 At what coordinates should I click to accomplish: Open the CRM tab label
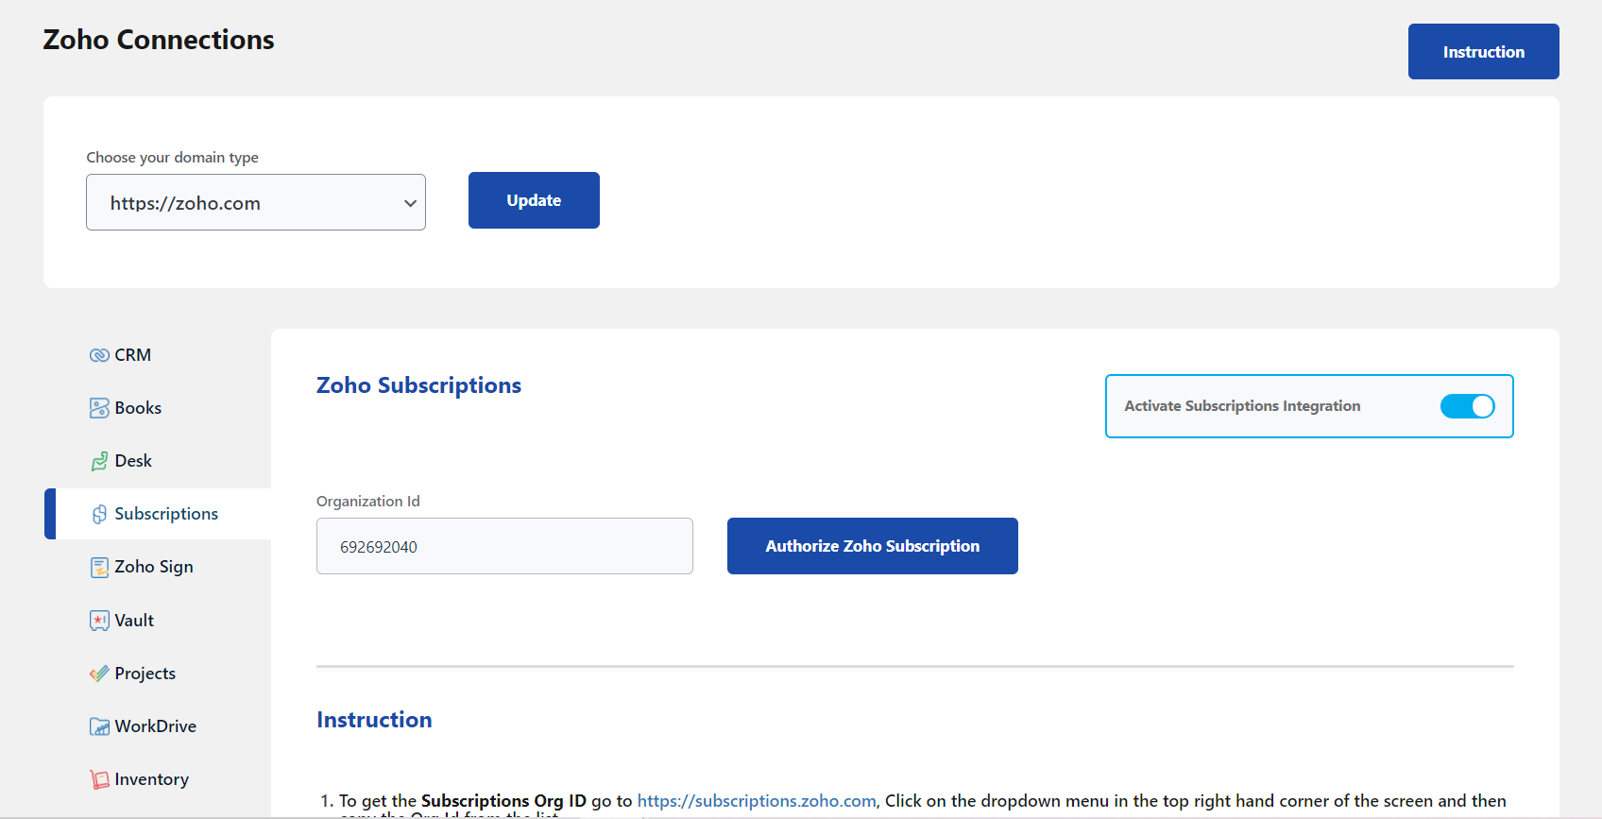(x=133, y=355)
